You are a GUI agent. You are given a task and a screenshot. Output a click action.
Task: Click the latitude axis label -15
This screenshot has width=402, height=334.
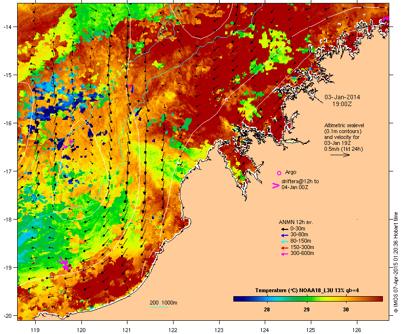(x=7, y=75)
